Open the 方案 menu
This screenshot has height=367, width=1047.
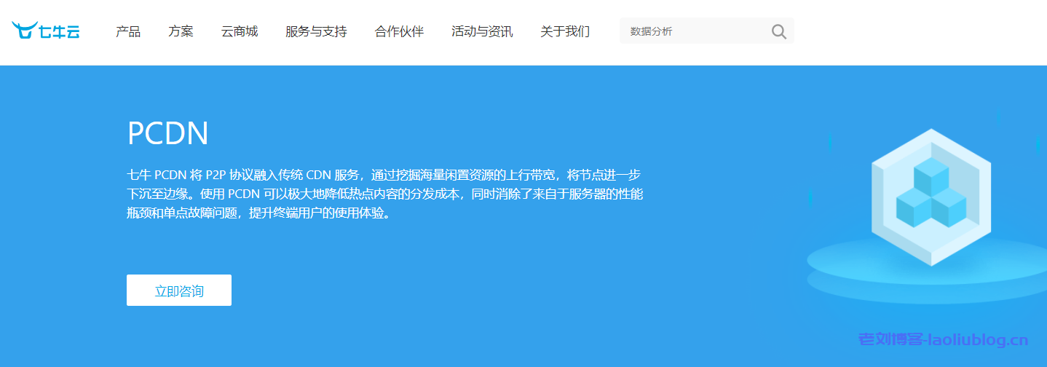pyautogui.click(x=181, y=31)
